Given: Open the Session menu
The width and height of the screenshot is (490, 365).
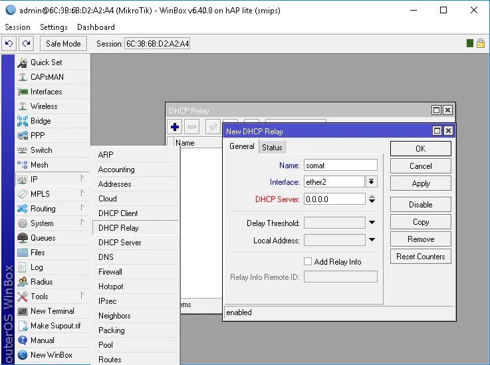Looking at the screenshot, I should tap(17, 27).
